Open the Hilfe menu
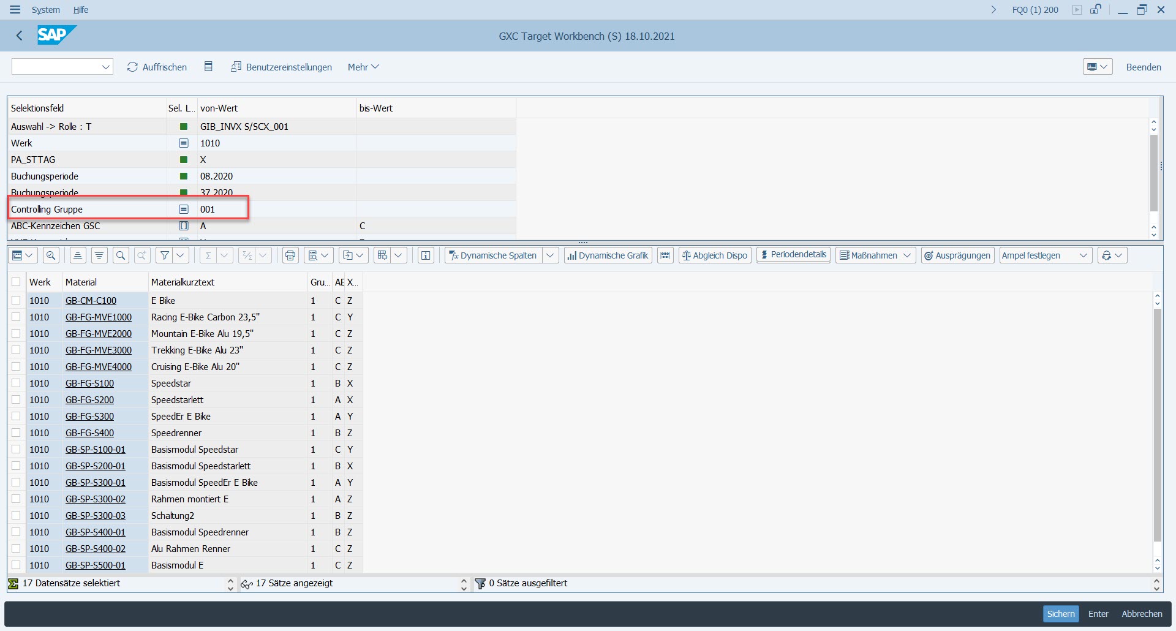Image resolution: width=1176 pixels, height=631 pixels. pyautogui.click(x=81, y=10)
